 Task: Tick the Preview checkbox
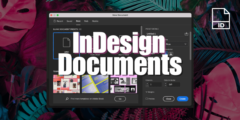click(147, 99)
